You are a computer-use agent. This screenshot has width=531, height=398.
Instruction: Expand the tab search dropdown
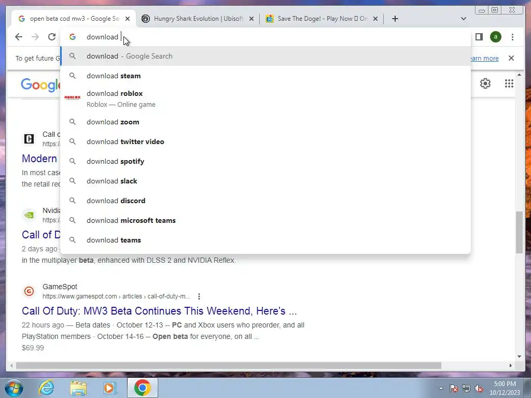click(x=464, y=19)
